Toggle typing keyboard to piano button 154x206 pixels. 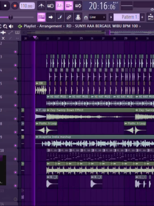42,17
